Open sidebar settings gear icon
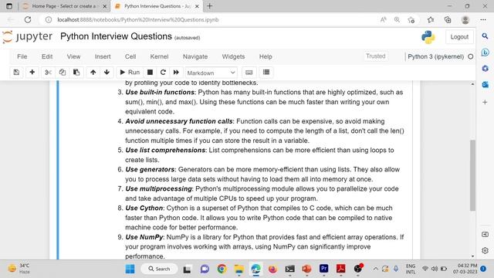Image resolution: width=494 pixels, height=278 pixels. [486, 250]
